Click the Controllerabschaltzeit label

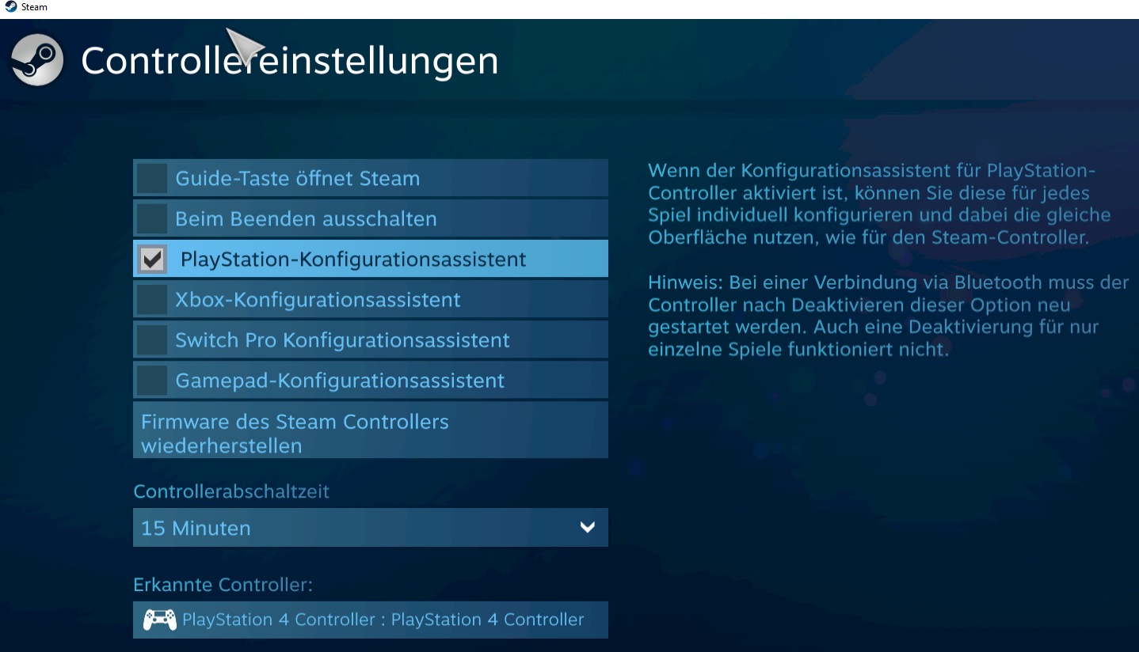click(x=231, y=491)
